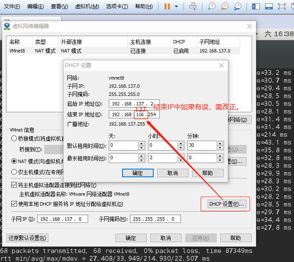294x262 pixels.
Task: Click the default lease minutes field showing 30
Action: coord(202,145)
